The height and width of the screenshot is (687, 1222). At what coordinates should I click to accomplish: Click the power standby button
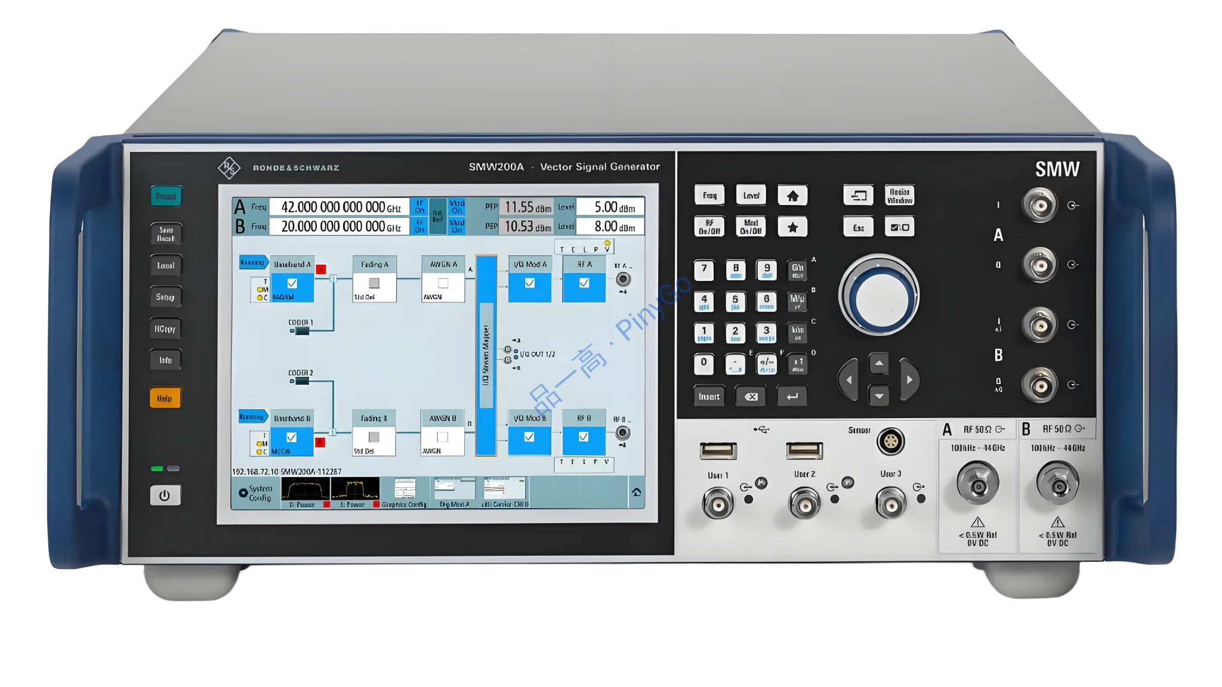tap(165, 495)
